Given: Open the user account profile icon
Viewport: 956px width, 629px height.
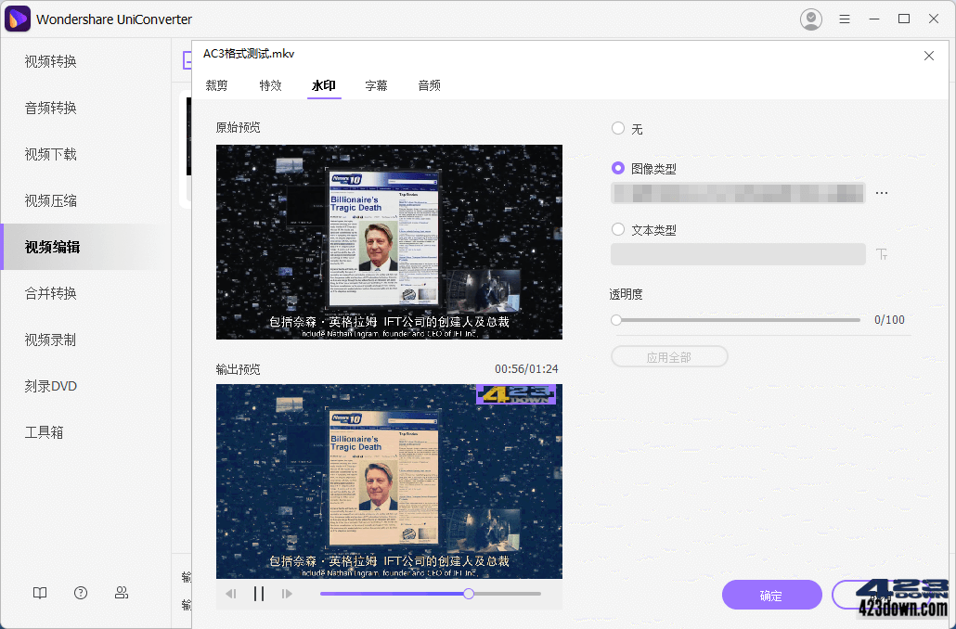Looking at the screenshot, I should (x=810, y=19).
